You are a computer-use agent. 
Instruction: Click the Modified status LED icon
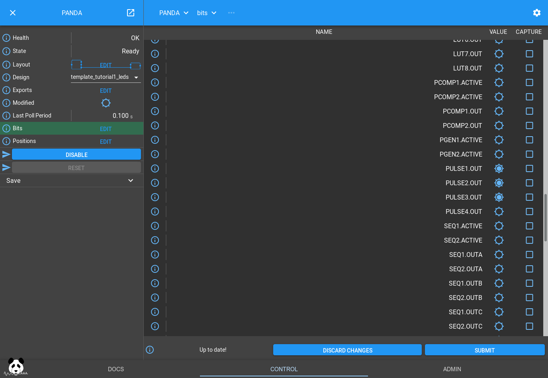pyautogui.click(x=106, y=103)
